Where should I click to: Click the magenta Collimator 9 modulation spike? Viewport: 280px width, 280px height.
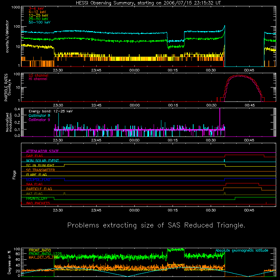220,118
